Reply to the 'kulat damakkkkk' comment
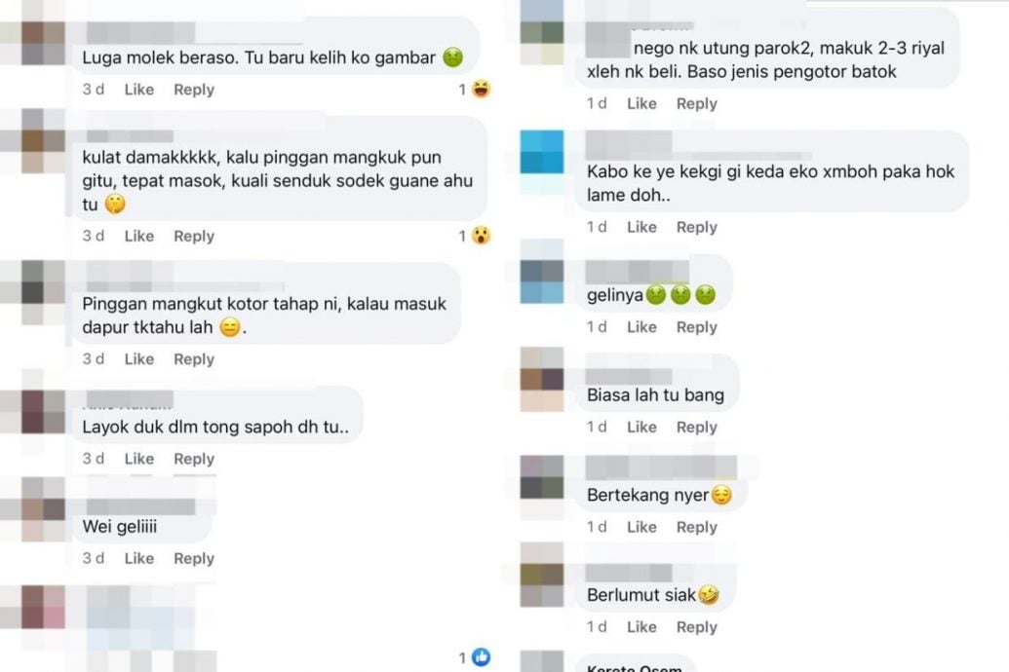The width and height of the screenshot is (1009, 672). coord(194,236)
